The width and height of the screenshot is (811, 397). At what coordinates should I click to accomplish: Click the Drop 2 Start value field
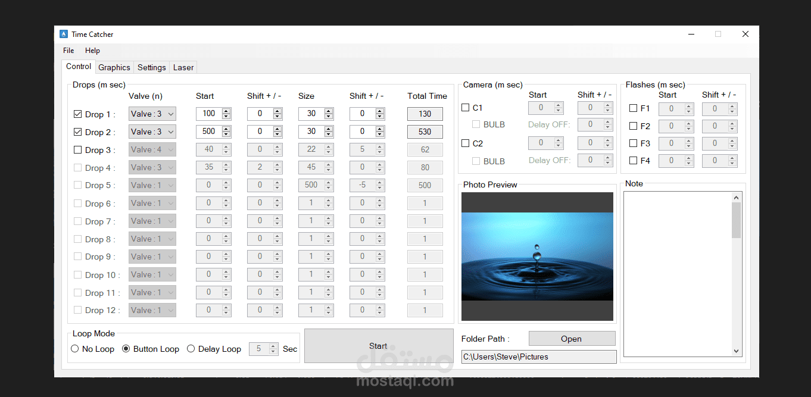coord(209,132)
